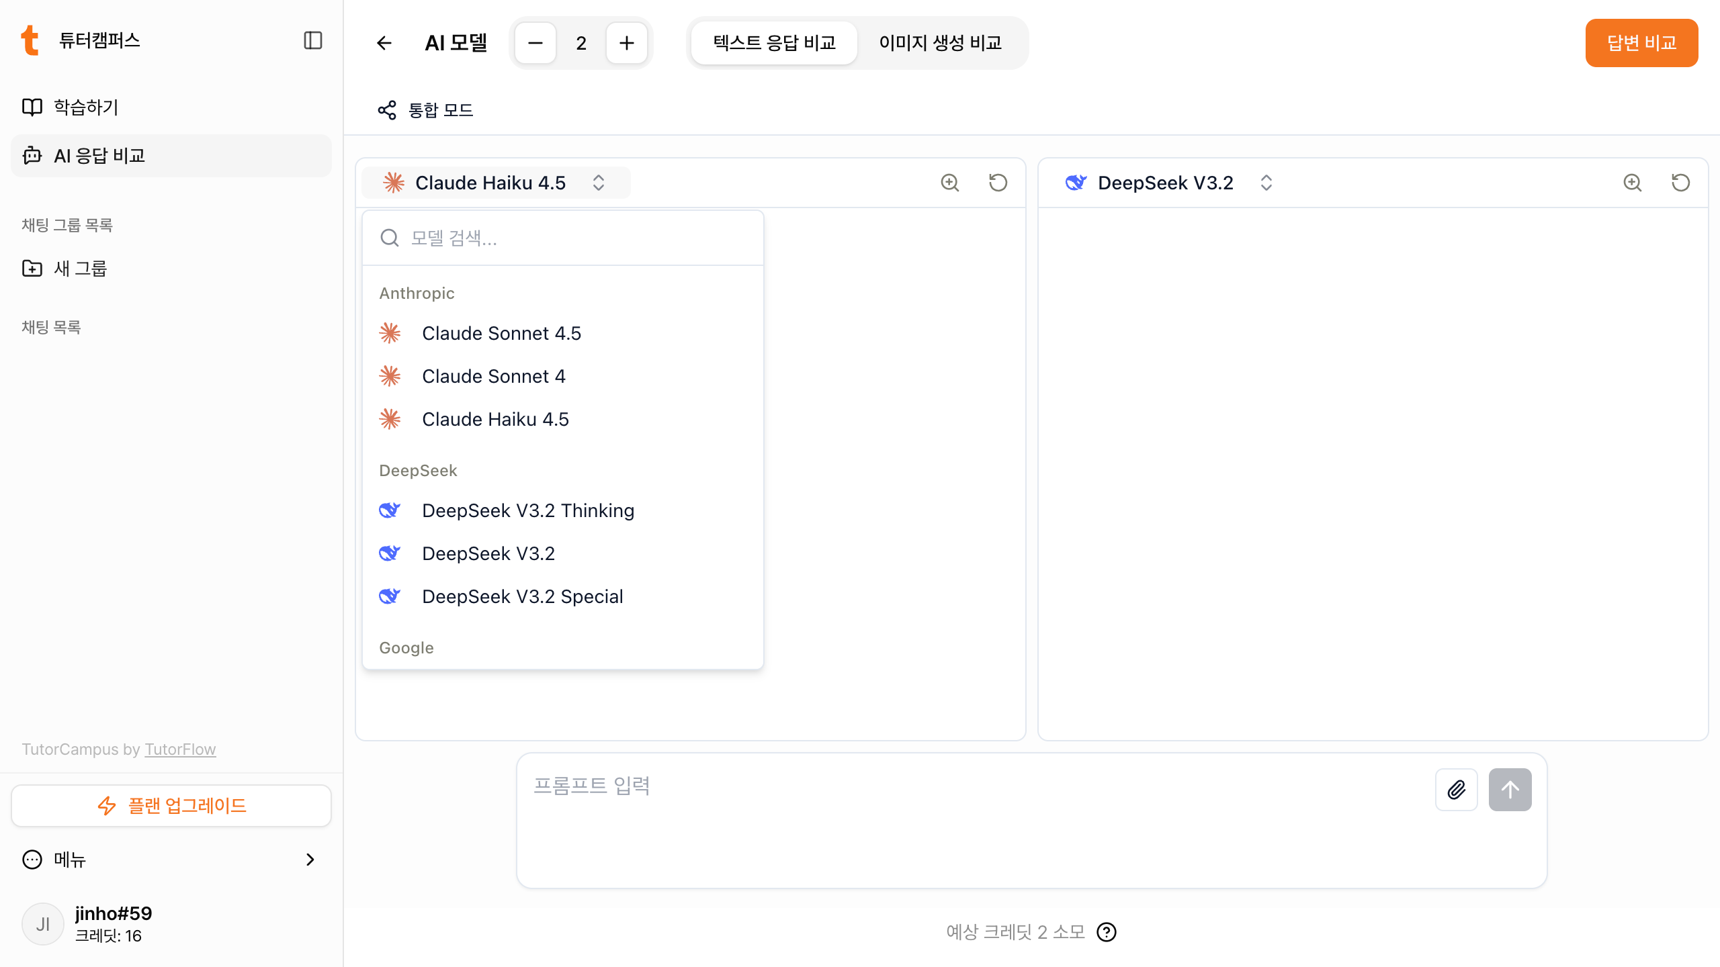Zoom in DeepSeek V3.2 panel

pos(1632,183)
